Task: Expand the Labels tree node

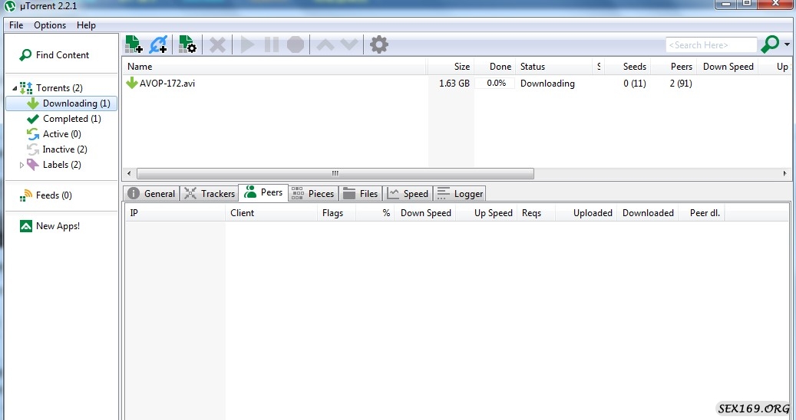Action: click(x=21, y=165)
